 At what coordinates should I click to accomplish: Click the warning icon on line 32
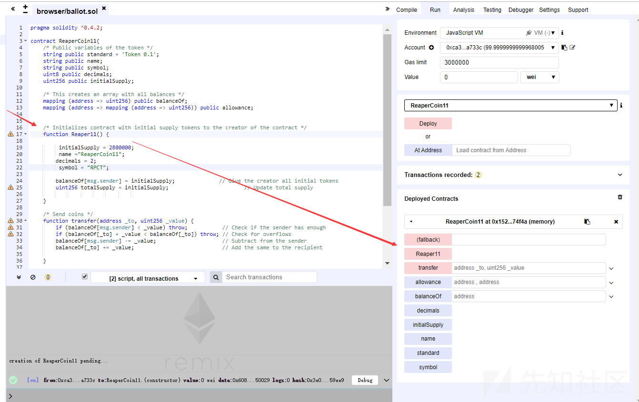(x=10, y=234)
